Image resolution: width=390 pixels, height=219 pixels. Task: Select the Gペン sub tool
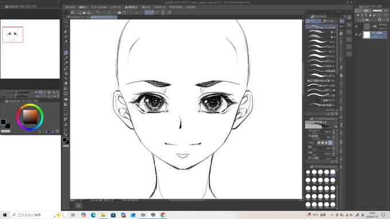click(321, 42)
